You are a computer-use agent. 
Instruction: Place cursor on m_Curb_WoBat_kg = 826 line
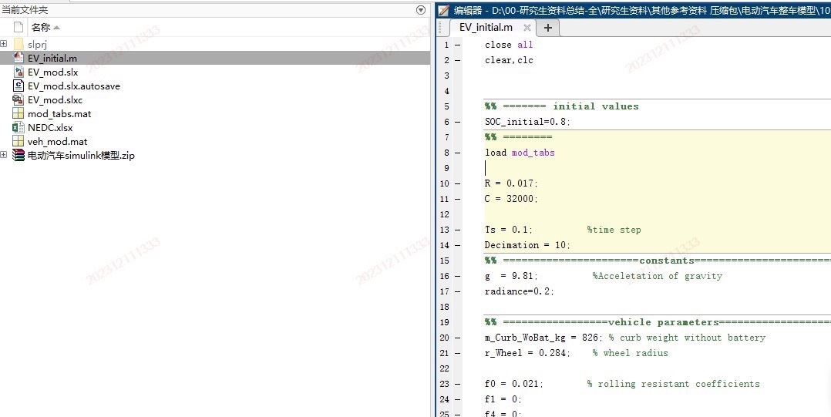click(543, 338)
